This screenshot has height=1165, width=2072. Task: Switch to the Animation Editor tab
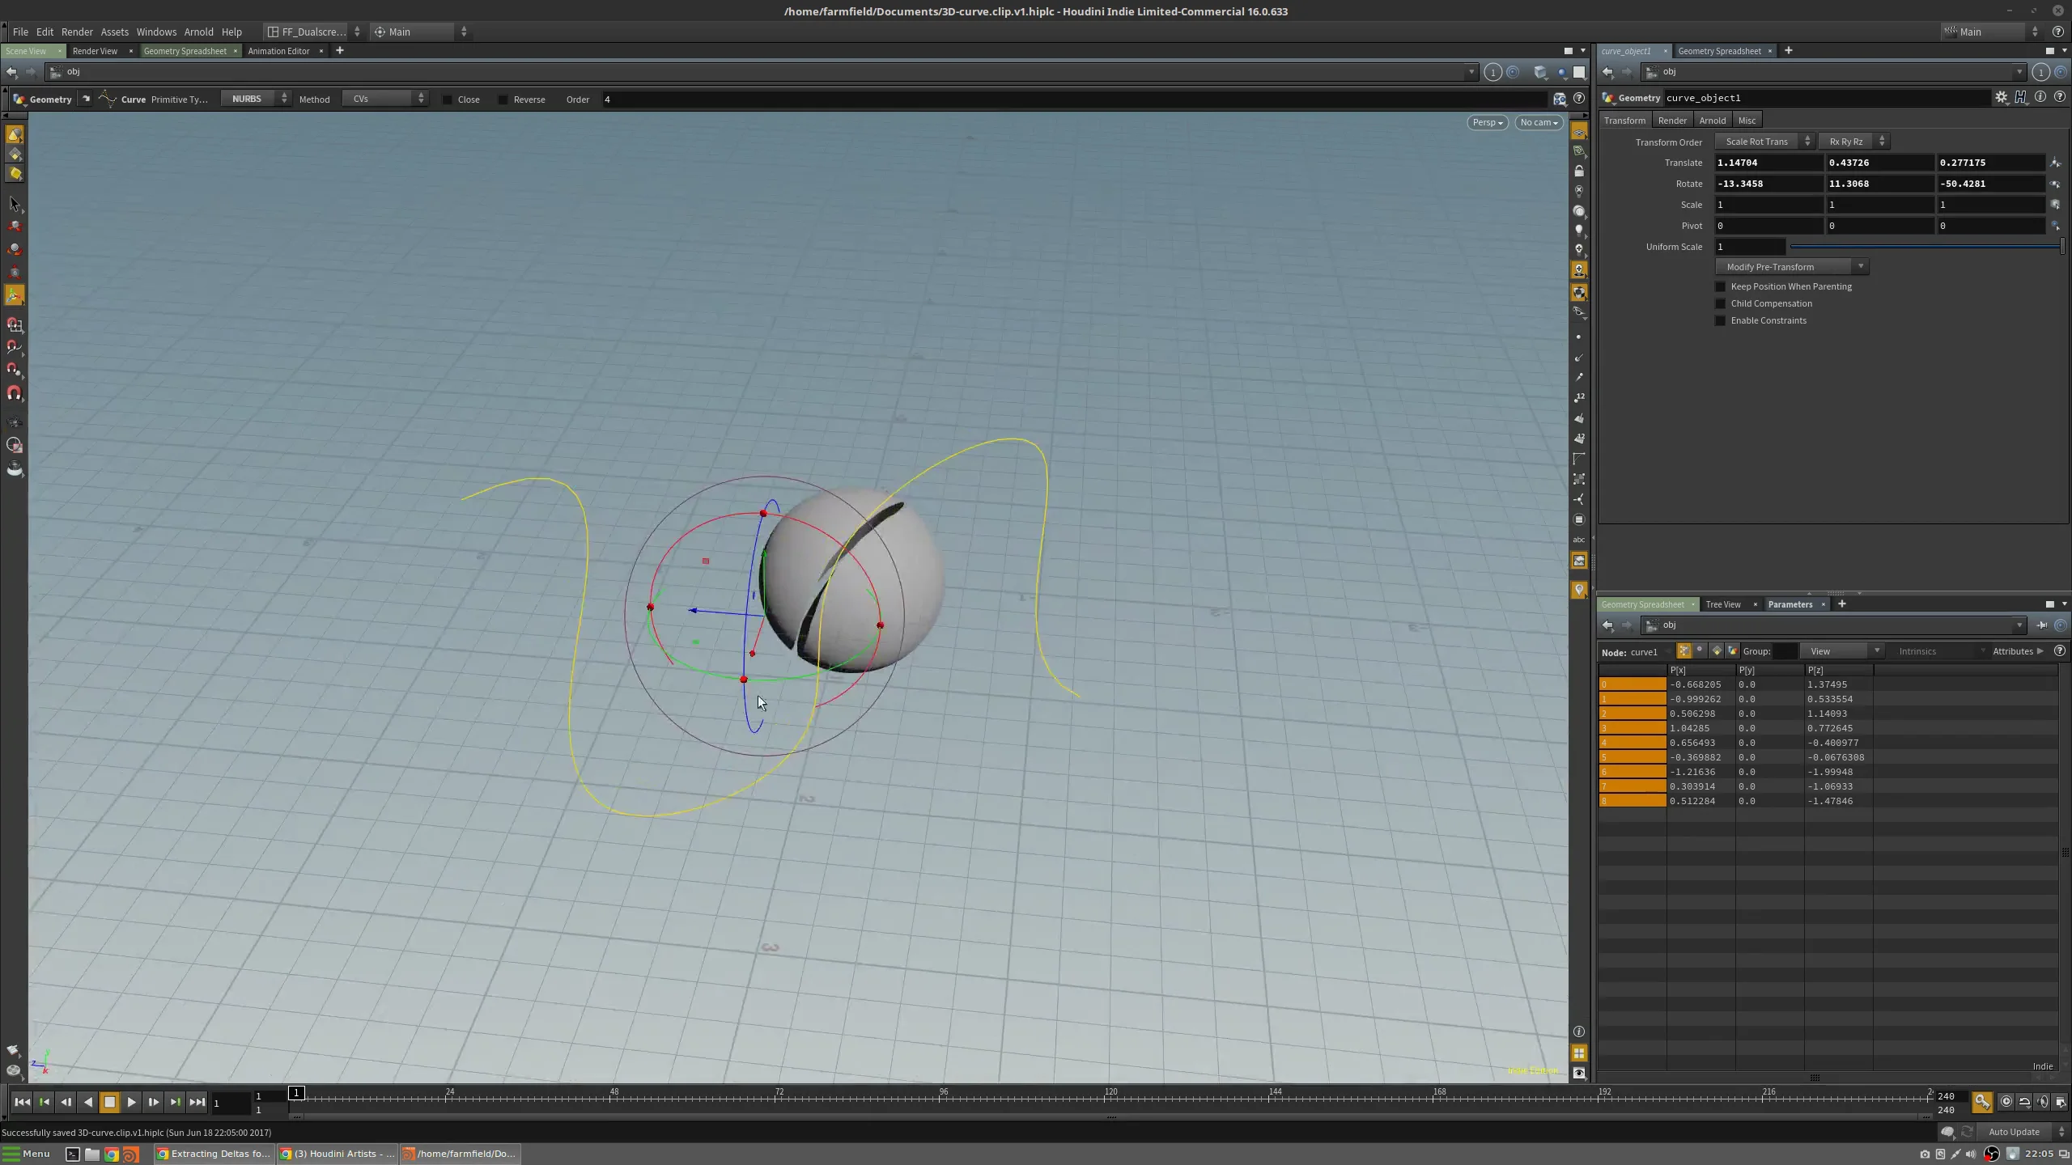(x=278, y=51)
